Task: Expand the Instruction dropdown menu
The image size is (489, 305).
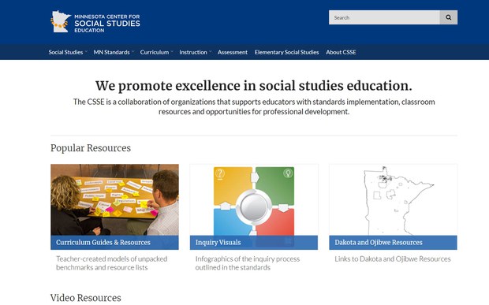Action: coord(196,52)
